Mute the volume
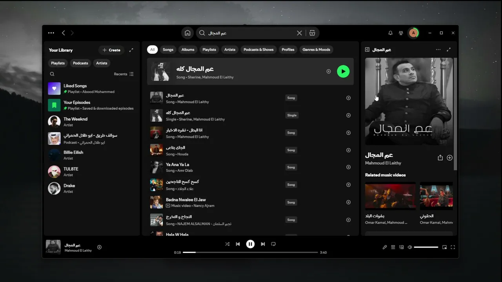502x282 pixels. pyautogui.click(x=410, y=247)
